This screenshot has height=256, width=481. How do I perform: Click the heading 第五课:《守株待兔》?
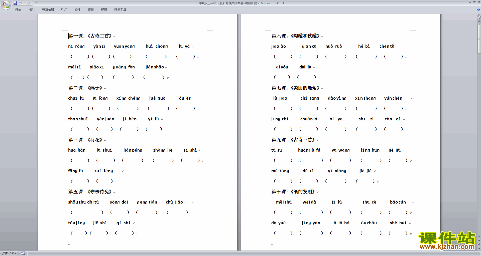pyautogui.click(x=90, y=192)
